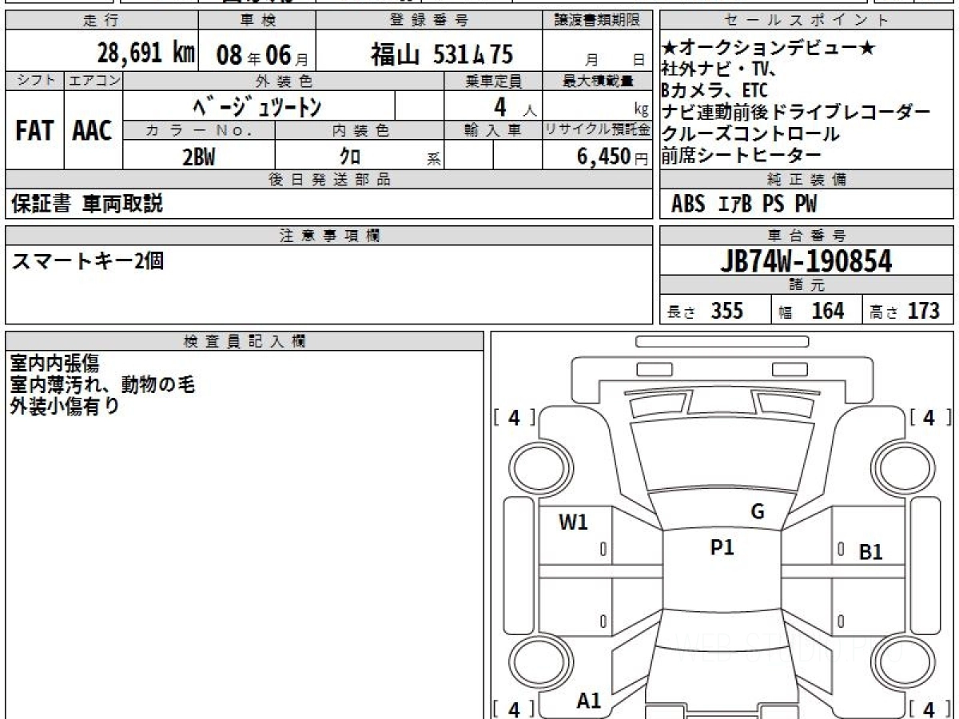The width and height of the screenshot is (959, 719).
Task: Select the width value 幅 164
Action: pyautogui.click(x=811, y=311)
